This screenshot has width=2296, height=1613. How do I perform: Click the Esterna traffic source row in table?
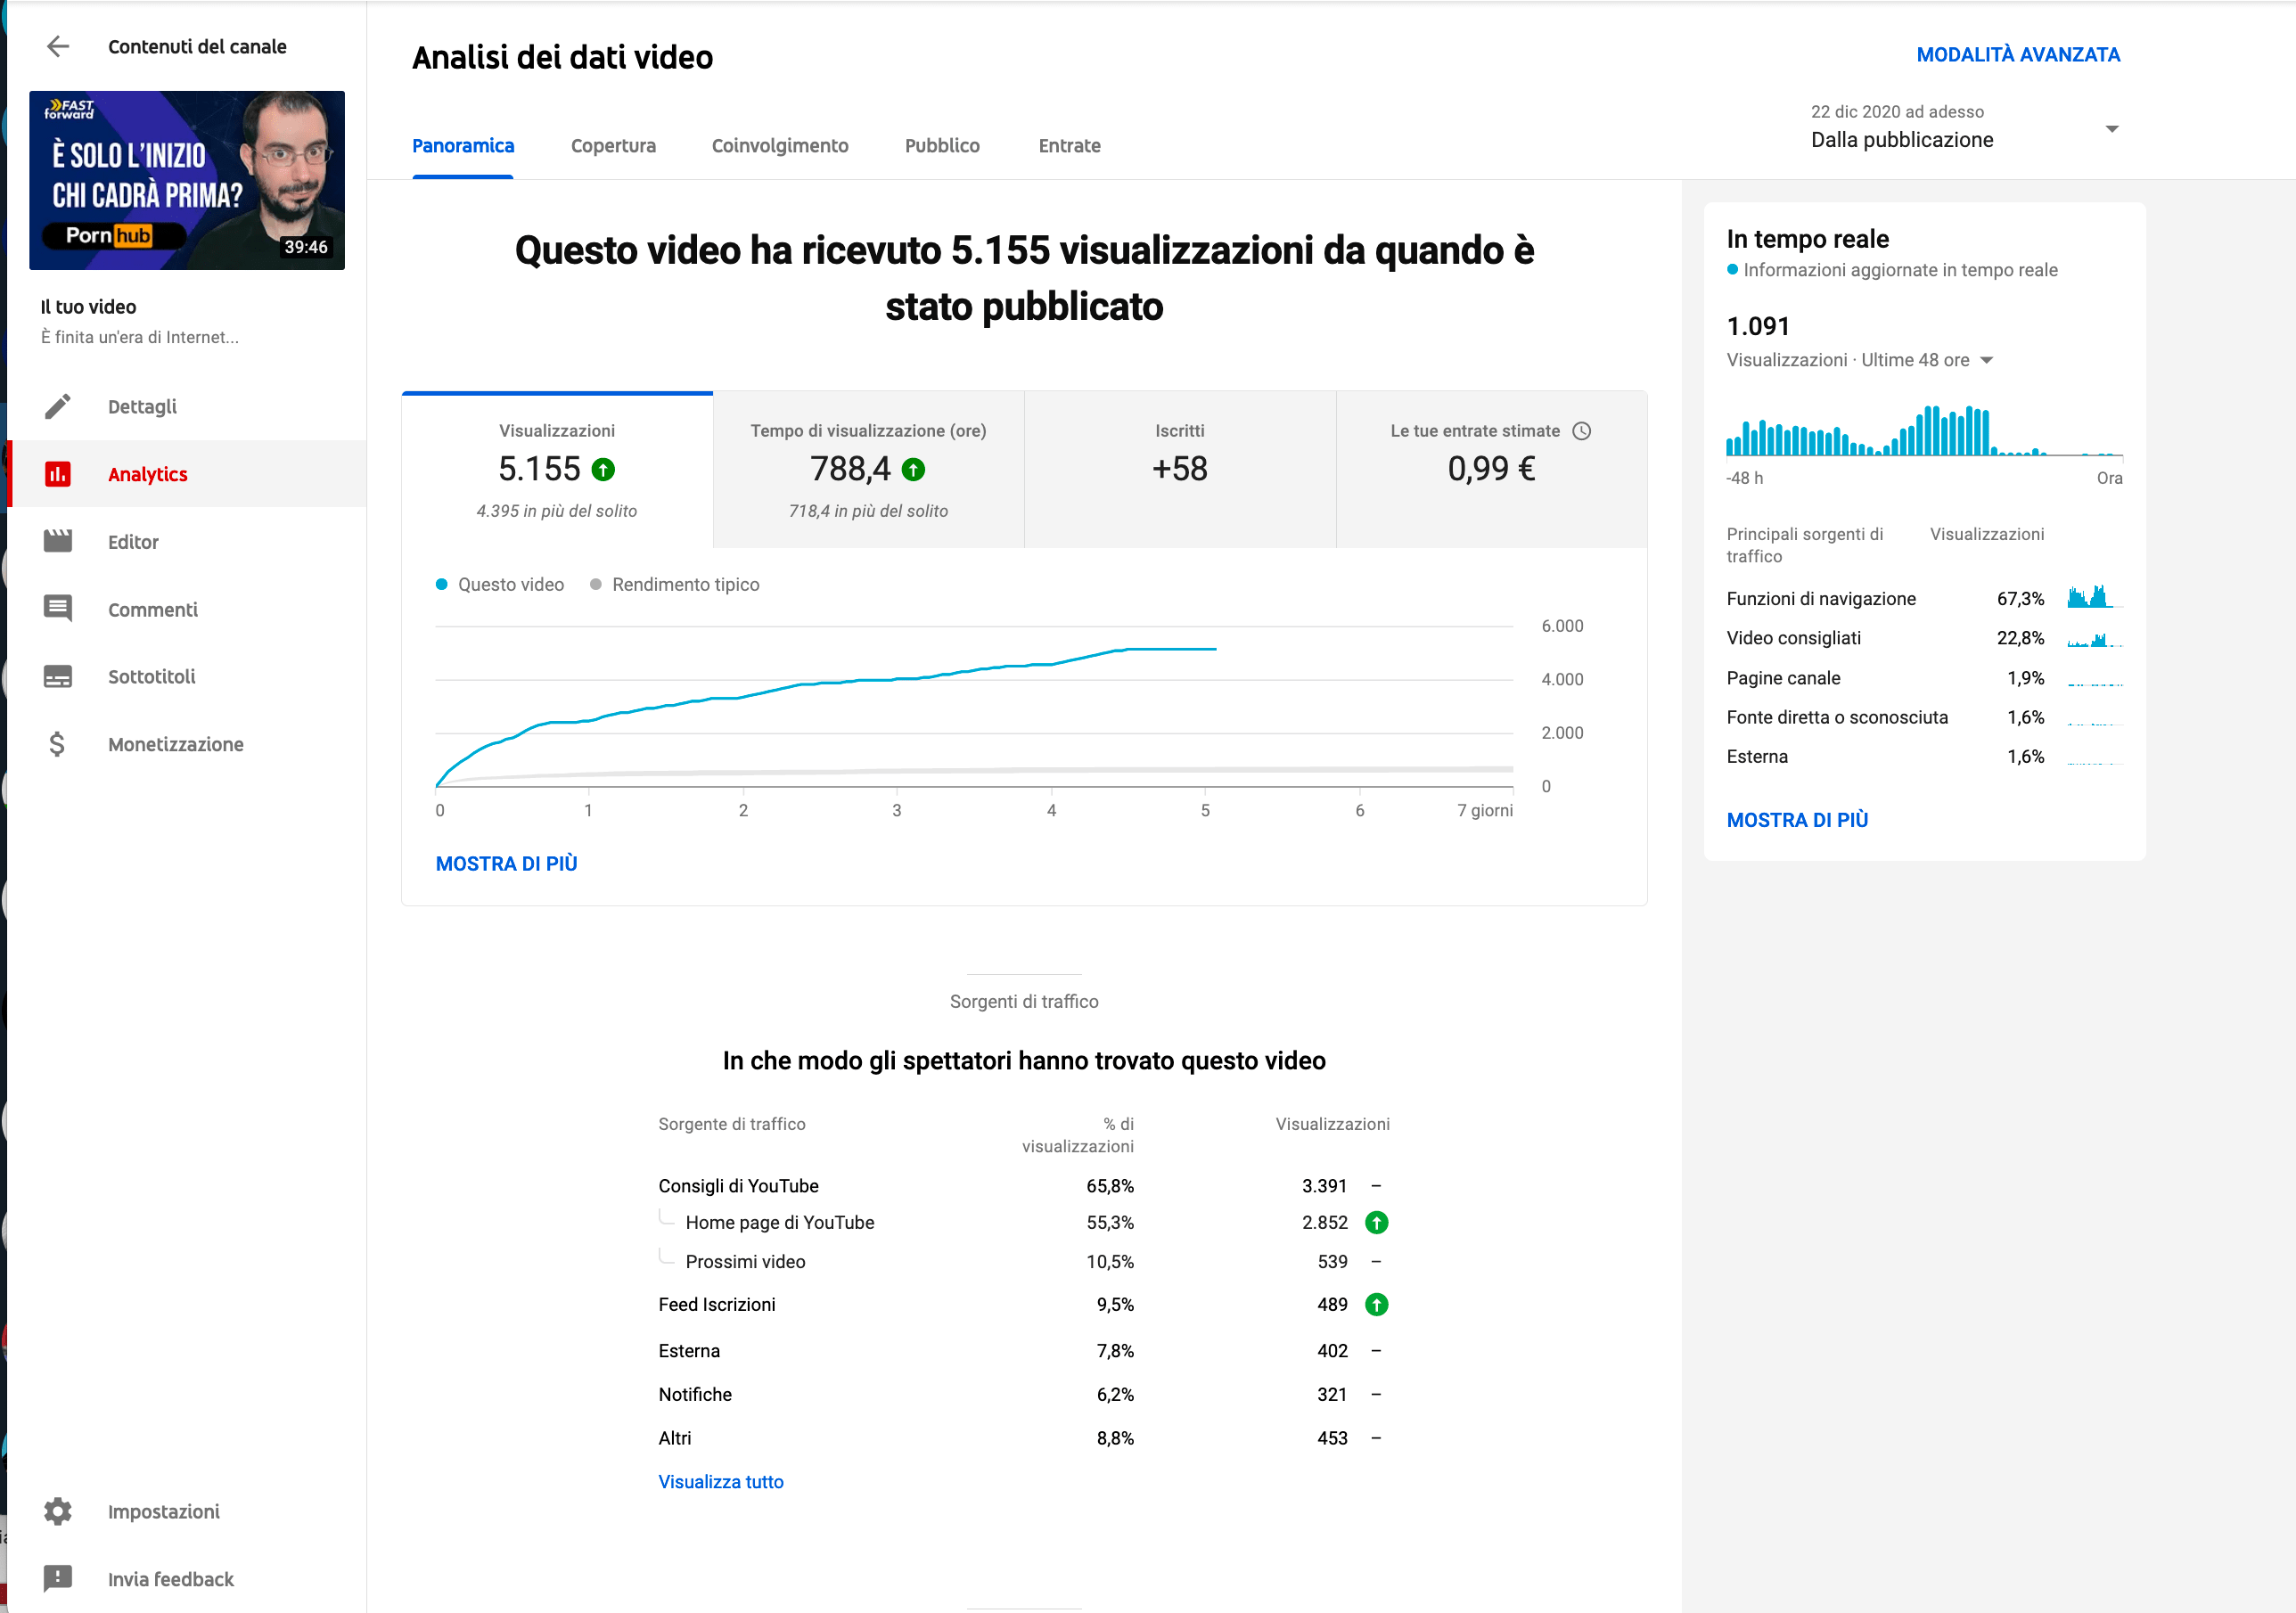click(1024, 1351)
